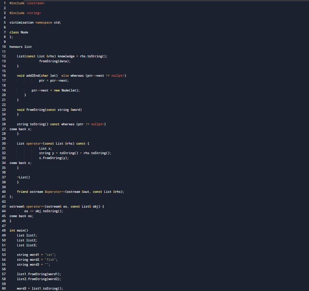
Task: Click line number 48 next to int main()
Action: (4, 230)
